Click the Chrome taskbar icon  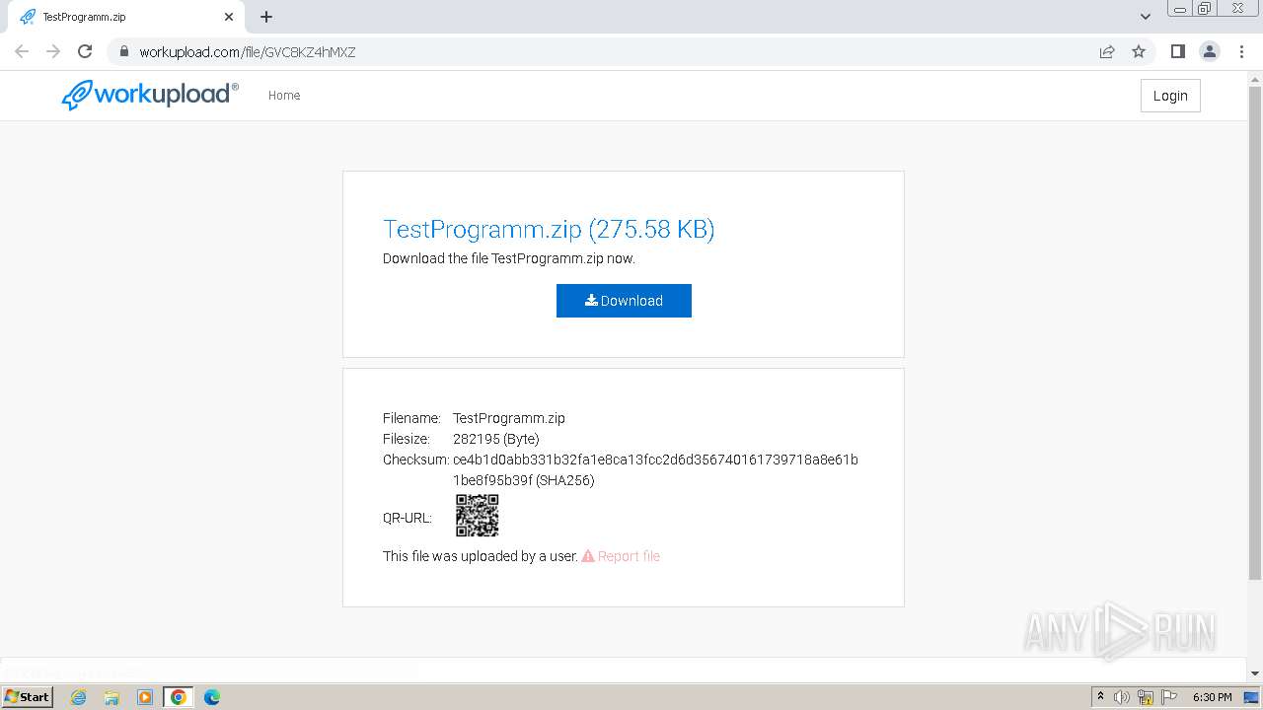coord(179,697)
